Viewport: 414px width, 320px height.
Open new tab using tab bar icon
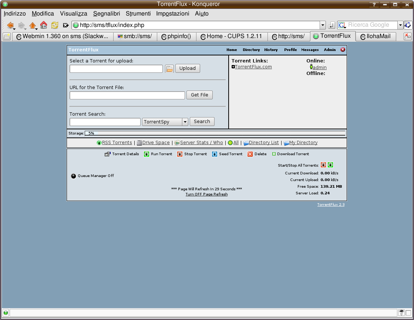tap(7, 36)
